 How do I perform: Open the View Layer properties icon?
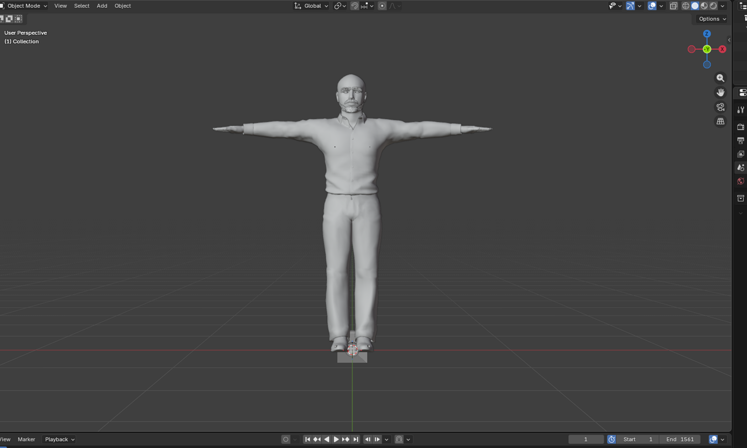pos(741,154)
